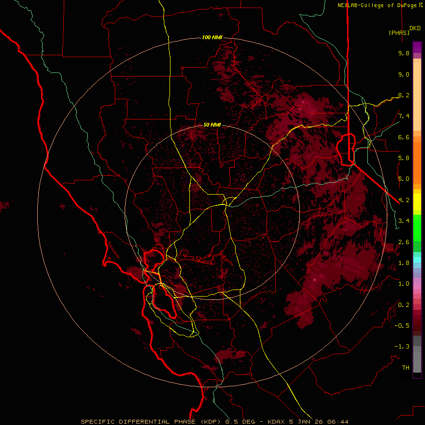Viewport: 425px width, 425px height.
Task: Click the 8.2 value on the color scale
Action: (x=404, y=95)
